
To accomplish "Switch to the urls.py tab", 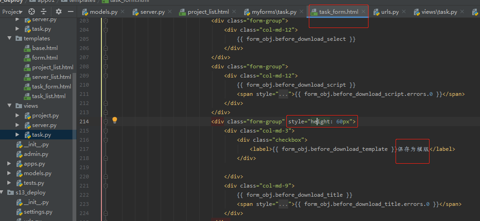I will click(390, 12).
